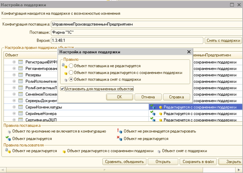
Task: Expand the СертификатыЭЦП tree node
Action: pos(14,120)
